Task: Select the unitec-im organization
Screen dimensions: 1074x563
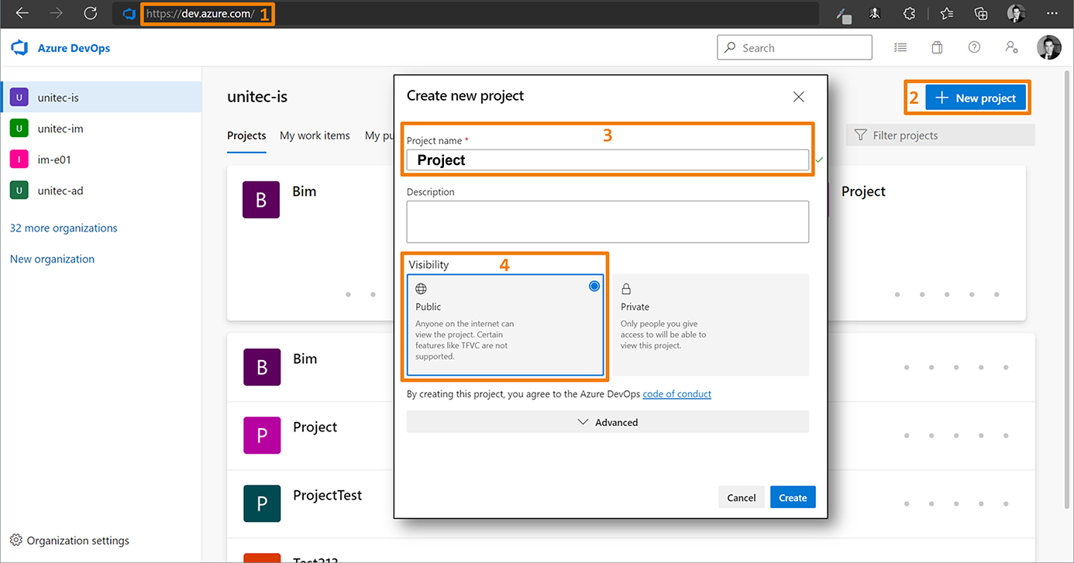Action: (x=60, y=129)
